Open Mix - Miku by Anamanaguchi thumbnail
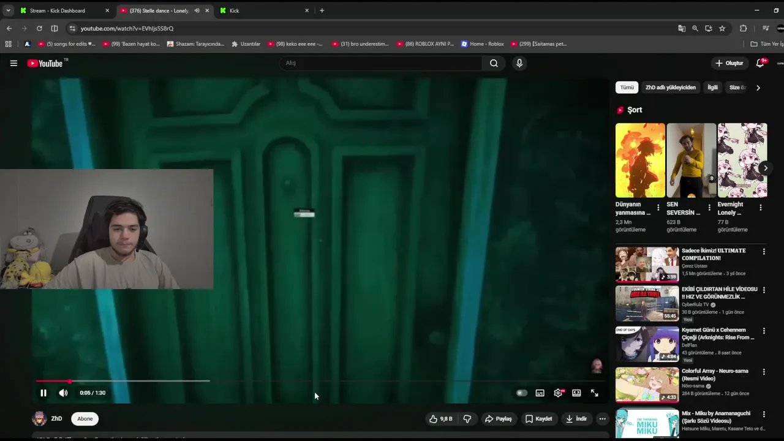The height and width of the screenshot is (441, 784). click(x=647, y=424)
